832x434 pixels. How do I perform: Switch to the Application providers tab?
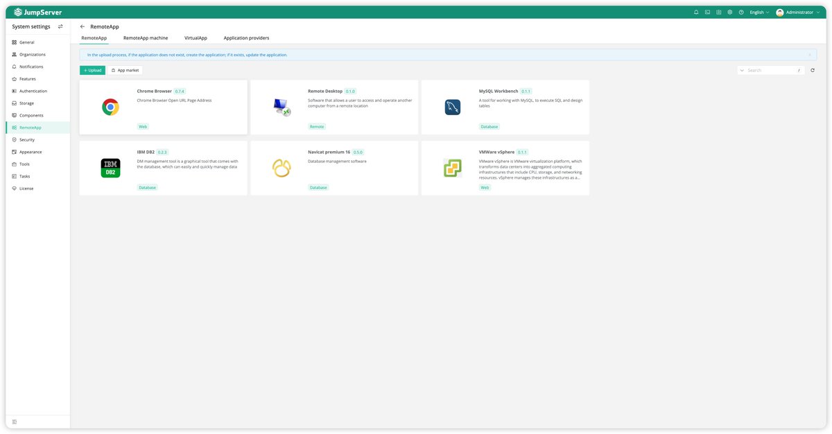(x=246, y=38)
